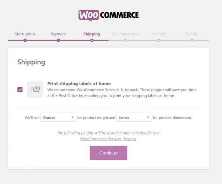Select the Shipping step label
The width and height of the screenshot is (222, 184).
92,34
